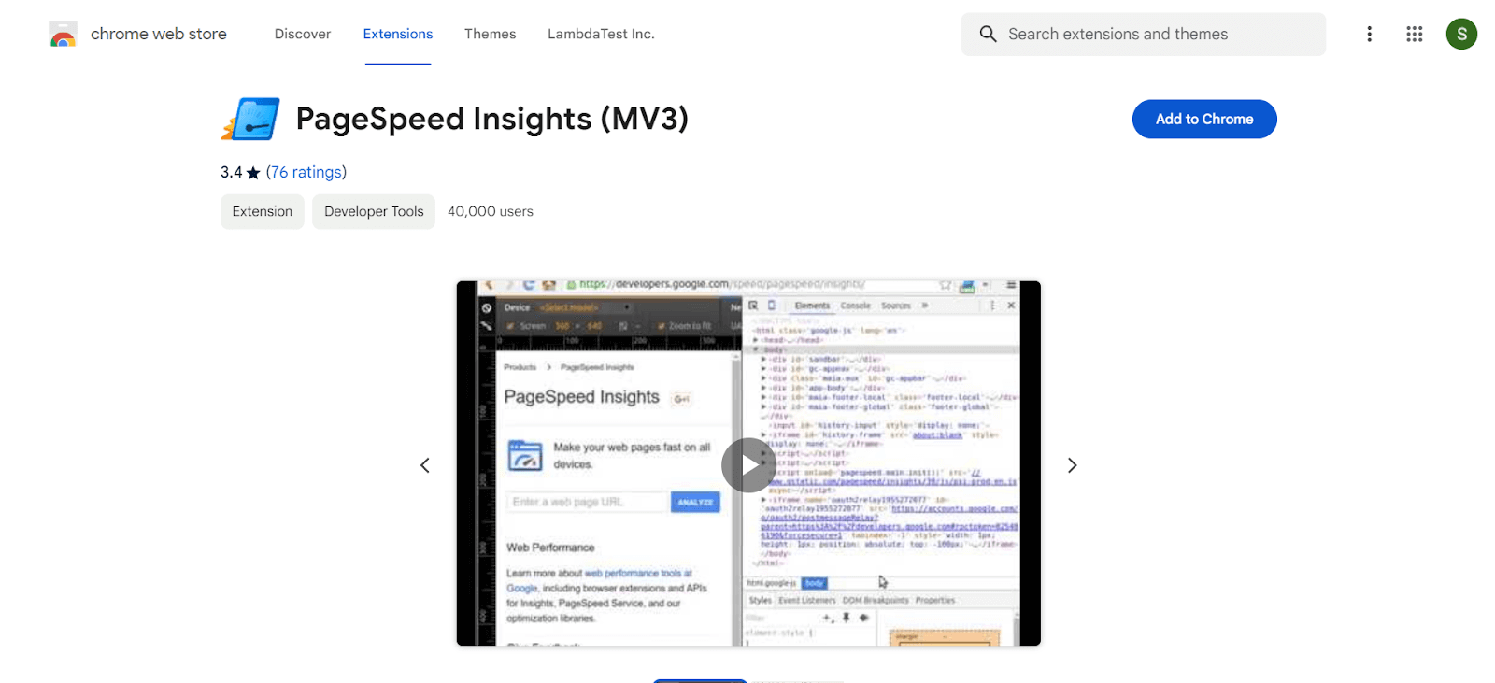Click the Extension category chip
Image resolution: width=1495 pixels, height=683 pixels.
click(263, 211)
